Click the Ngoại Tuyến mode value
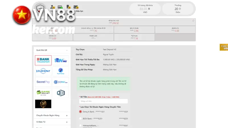 pyautogui.click(x=108, y=55)
